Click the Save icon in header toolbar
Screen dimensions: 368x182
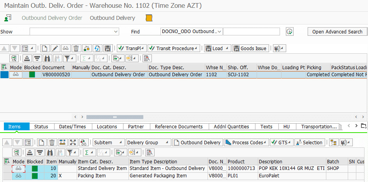(x=108, y=48)
